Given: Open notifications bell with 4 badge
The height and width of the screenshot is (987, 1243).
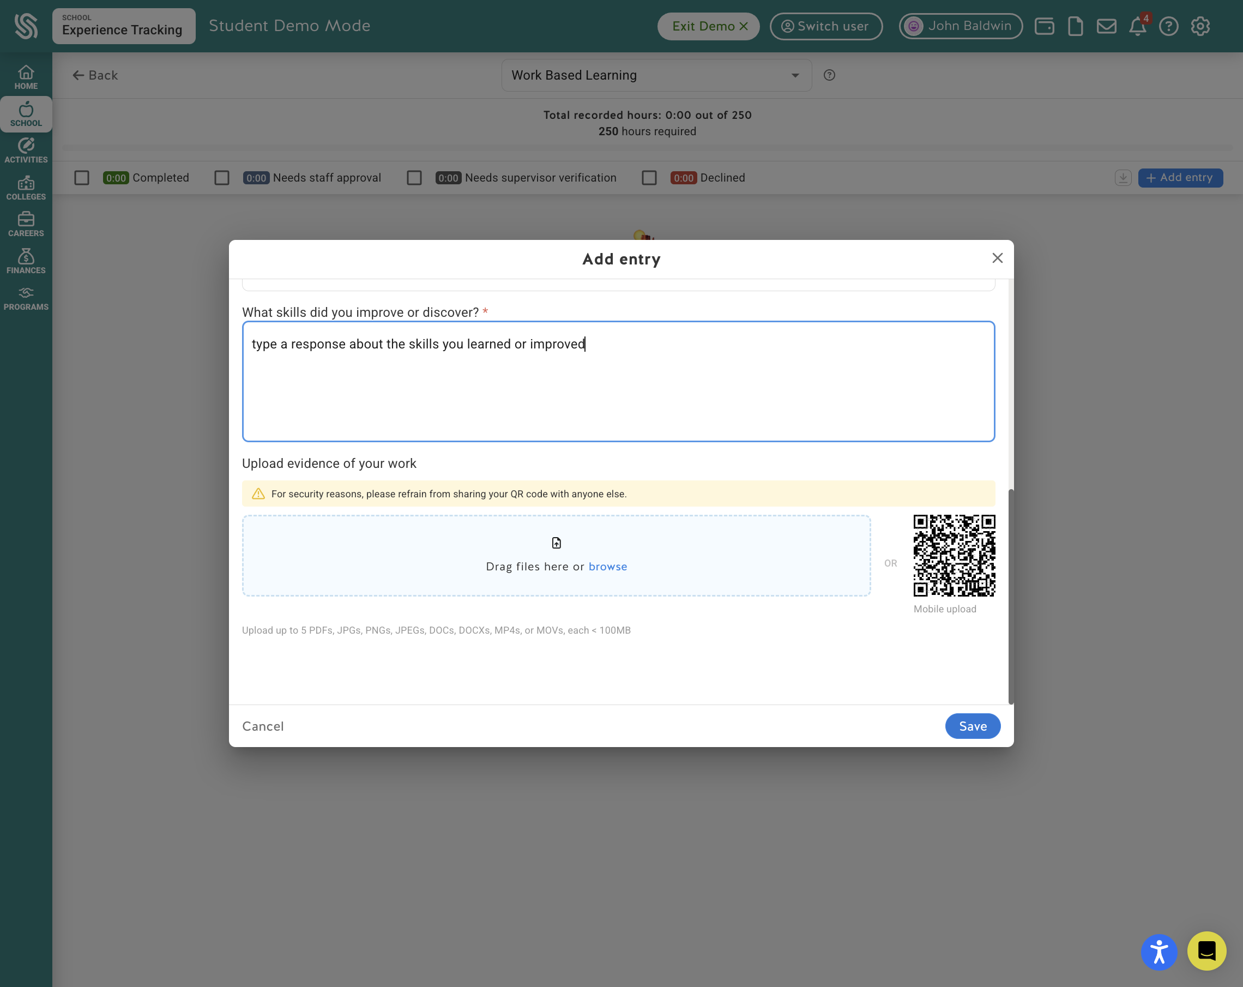Looking at the screenshot, I should [x=1137, y=26].
